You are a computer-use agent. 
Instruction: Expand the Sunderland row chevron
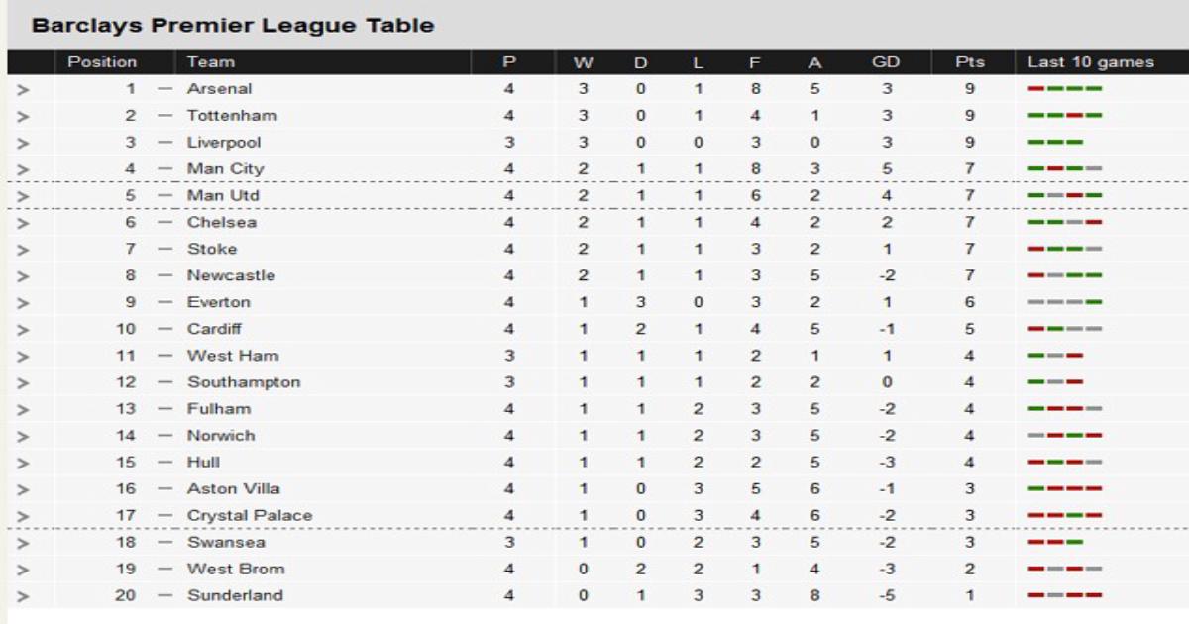pyautogui.click(x=24, y=596)
